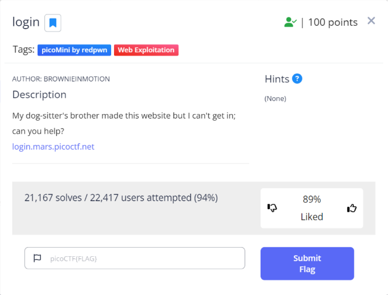Click the 100 points label

point(332,22)
